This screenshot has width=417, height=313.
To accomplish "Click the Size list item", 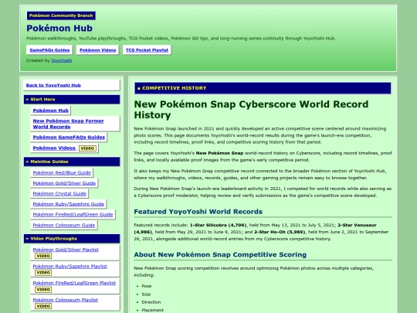I will point(146,294).
